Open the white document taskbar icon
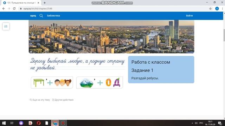The image size is (225, 126). tap(47, 123)
